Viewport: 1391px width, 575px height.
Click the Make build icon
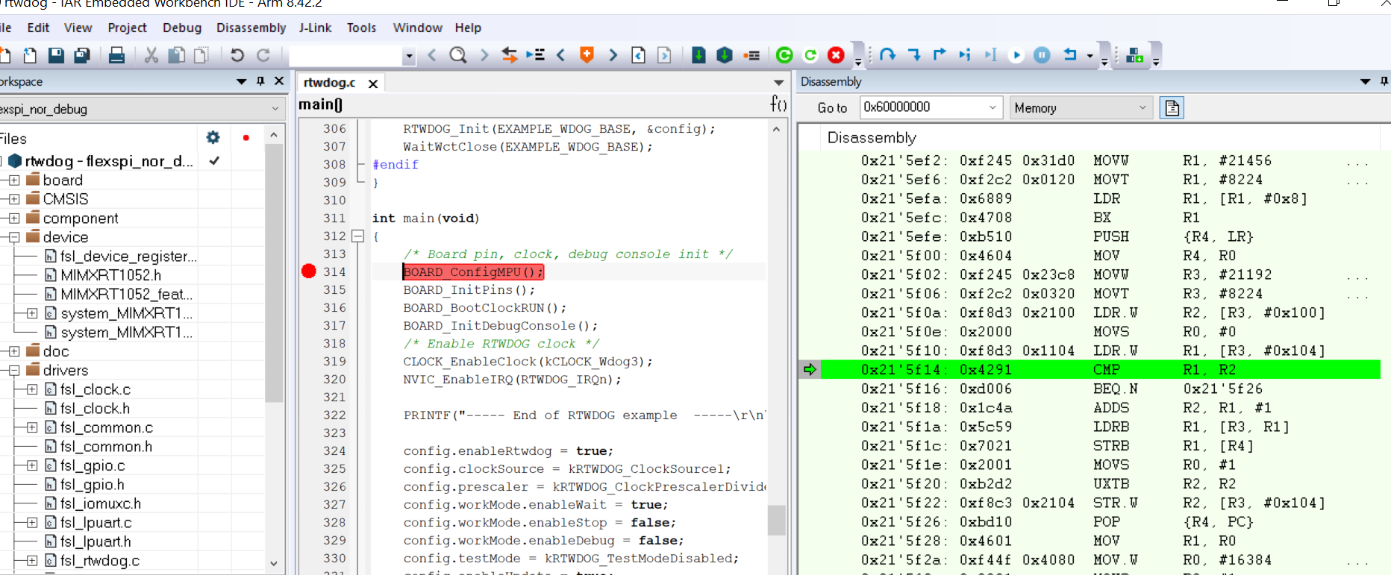point(725,55)
